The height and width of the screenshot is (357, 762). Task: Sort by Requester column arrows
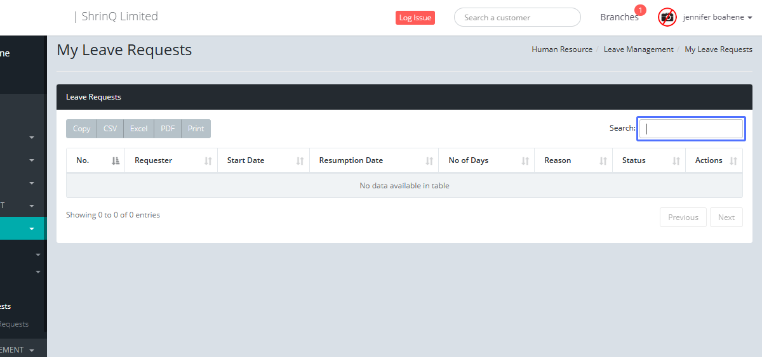(208, 161)
